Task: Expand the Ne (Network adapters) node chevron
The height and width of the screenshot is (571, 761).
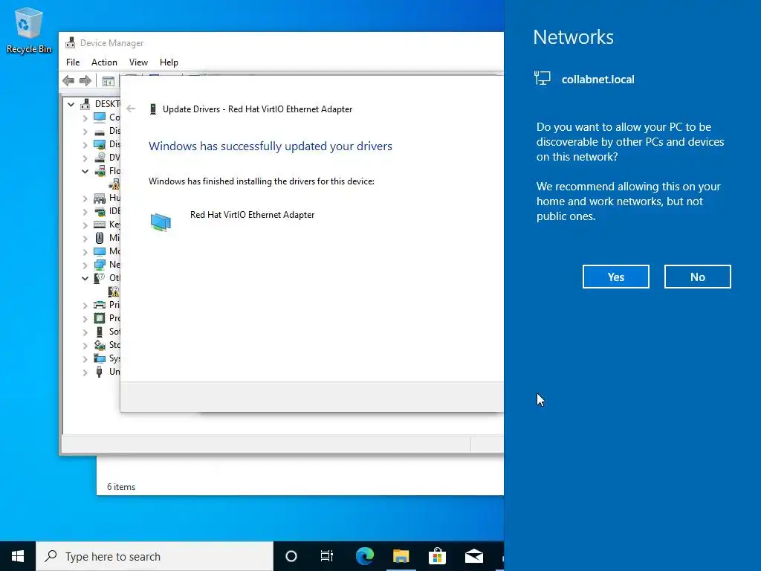Action: click(x=85, y=265)
